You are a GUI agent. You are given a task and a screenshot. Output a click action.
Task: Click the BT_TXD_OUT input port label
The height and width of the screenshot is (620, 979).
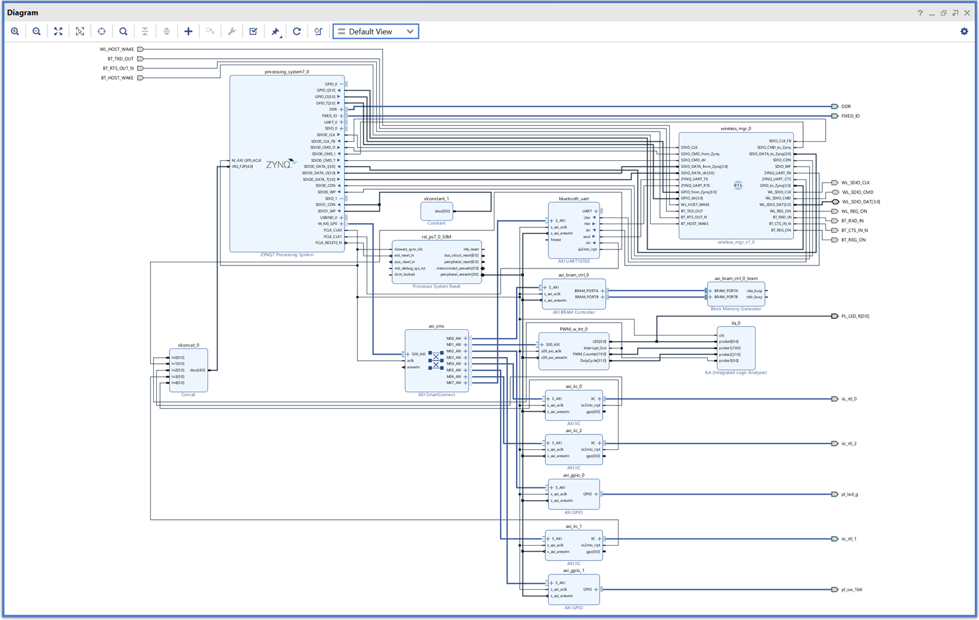coord(121,59)
